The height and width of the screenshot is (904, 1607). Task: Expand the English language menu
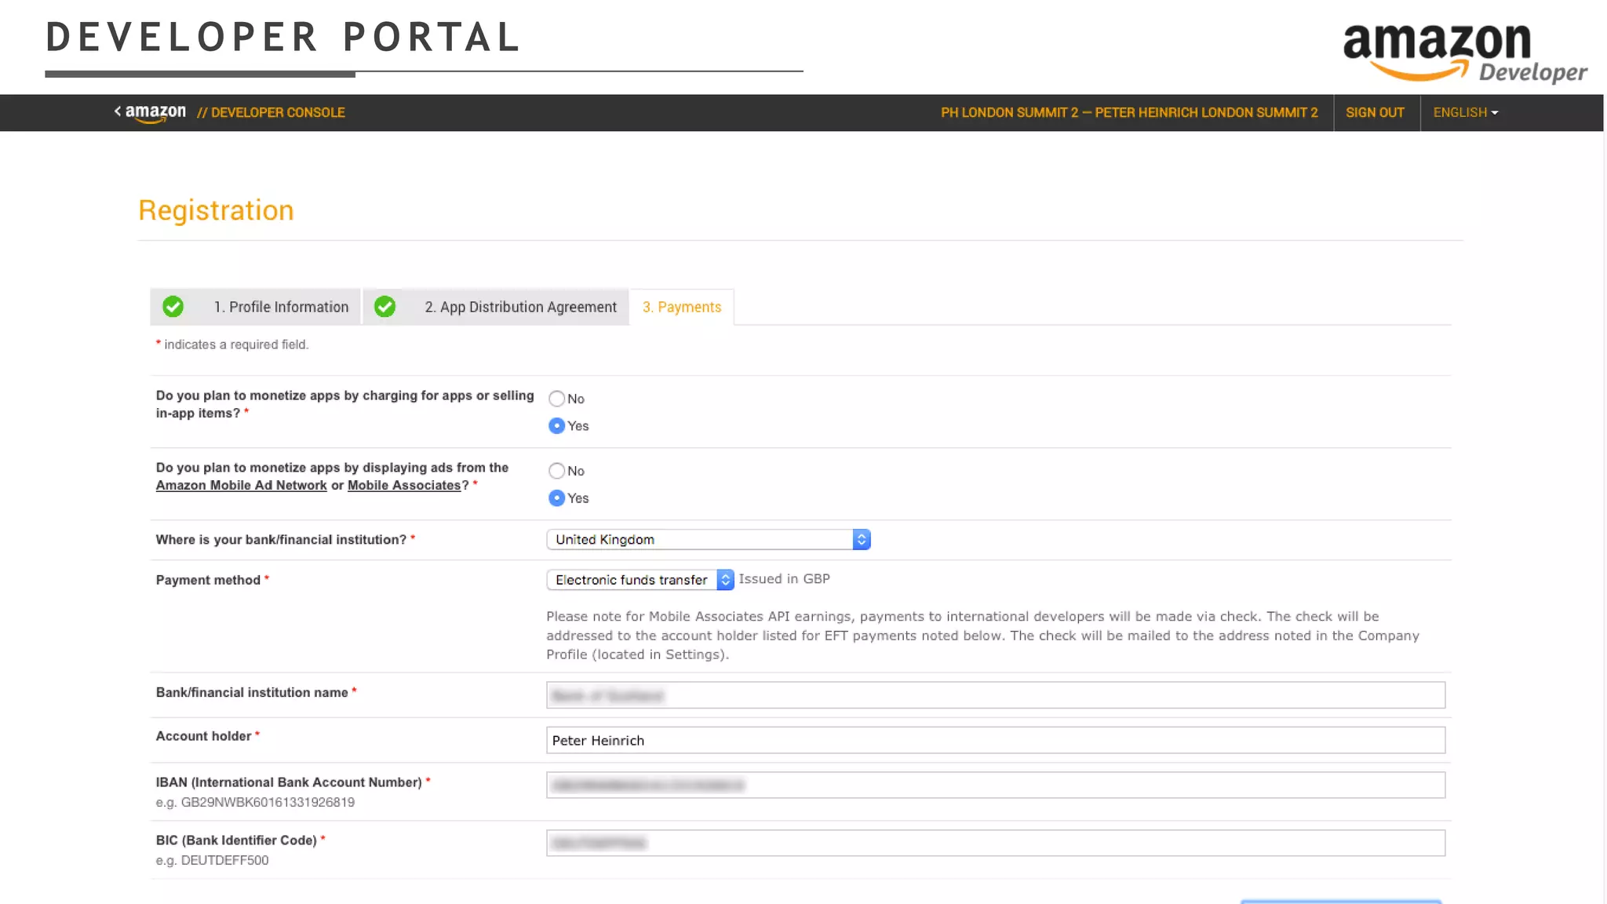(x=1465, y=112)
